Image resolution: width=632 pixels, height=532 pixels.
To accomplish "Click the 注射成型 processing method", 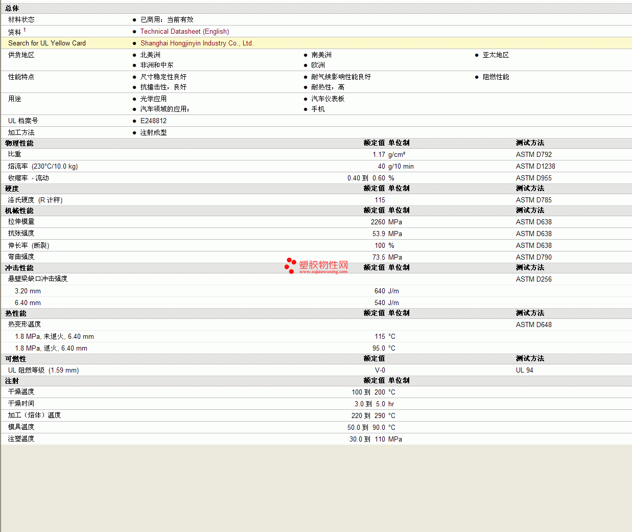I will point(153,133).
